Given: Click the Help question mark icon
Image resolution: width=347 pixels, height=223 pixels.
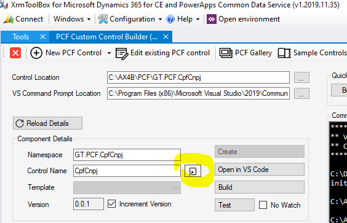Looking at the screenshot, I should pyautogui.click(x=170, y=19).
